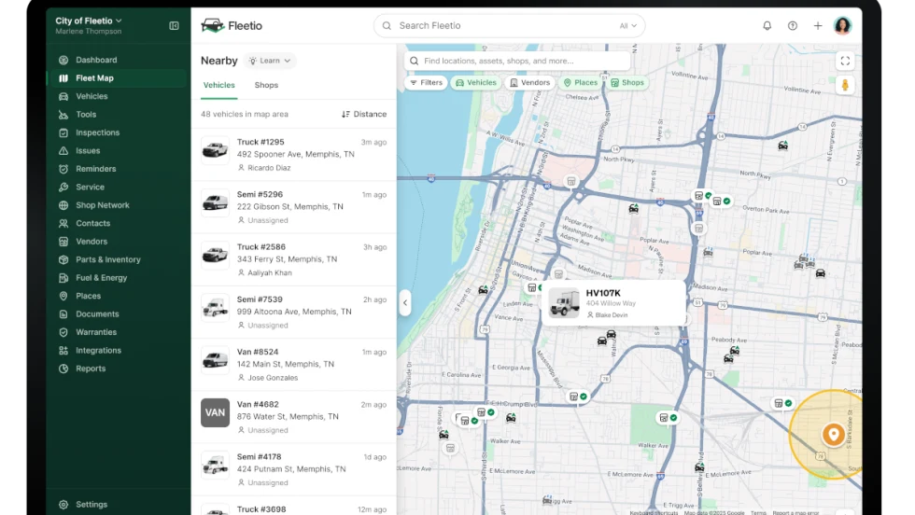The image size is (915, 515).
Task: Open the user profile avatar
Action: point(842,26)
